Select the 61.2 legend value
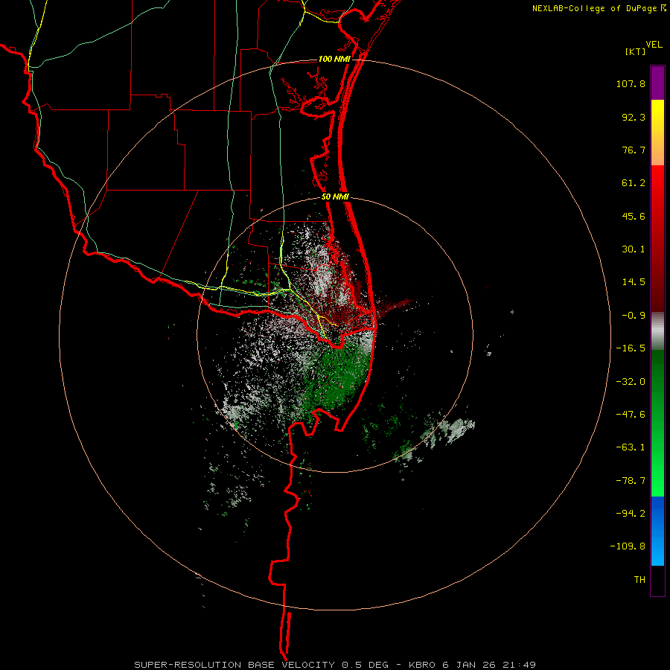 click(634, 183)
